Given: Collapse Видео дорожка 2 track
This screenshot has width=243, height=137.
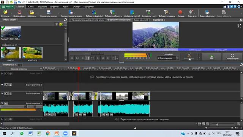Looking at the screenshot, I should 2,85.
